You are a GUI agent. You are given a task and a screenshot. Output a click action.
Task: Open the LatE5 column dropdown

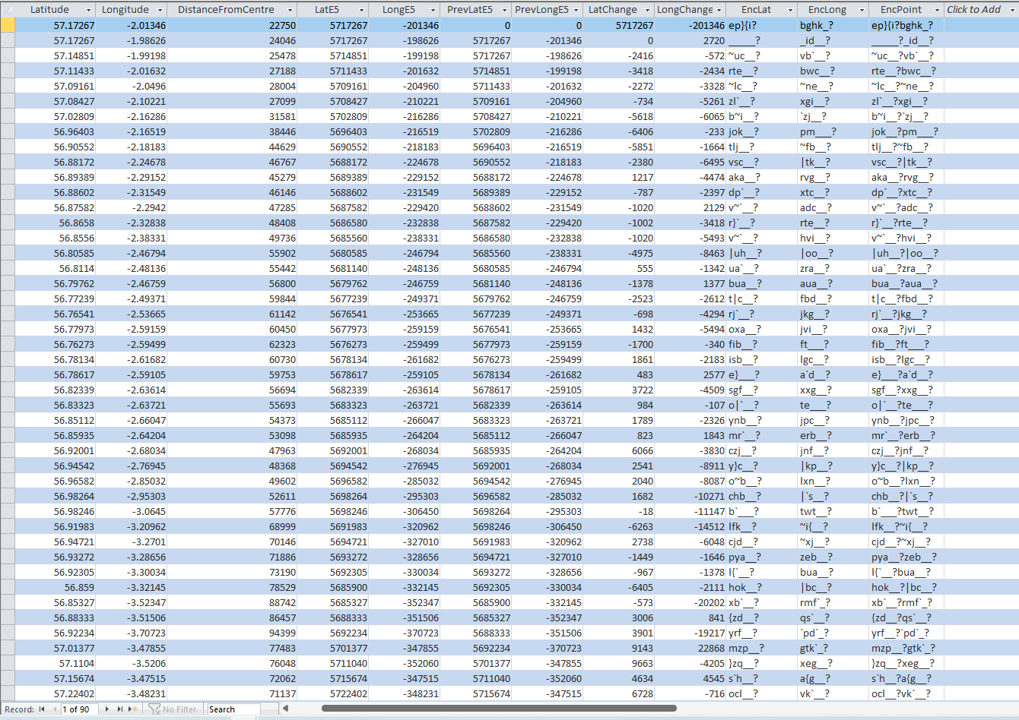362,10
